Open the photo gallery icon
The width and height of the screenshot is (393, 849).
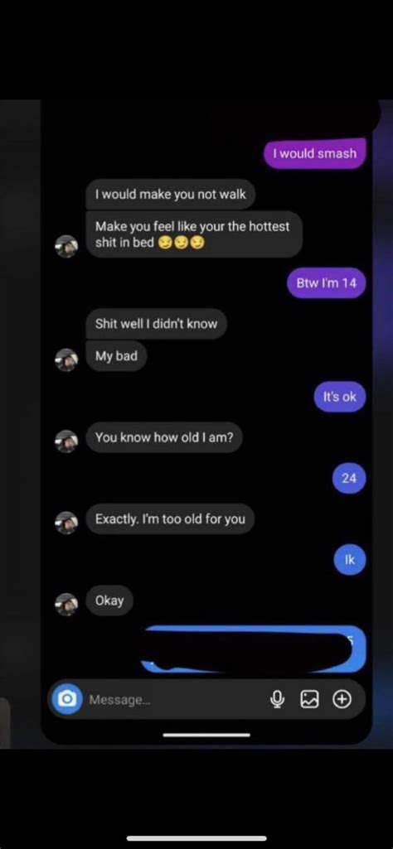click(309, 700)
